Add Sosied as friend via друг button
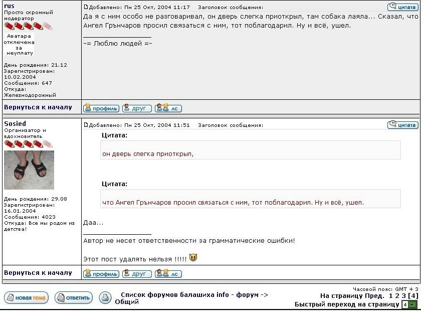421x311 pixels. tap(137, 274)
